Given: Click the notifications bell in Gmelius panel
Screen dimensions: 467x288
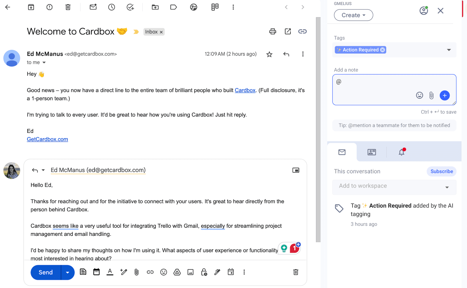Looking at the screenshot, I should point(402,152).
